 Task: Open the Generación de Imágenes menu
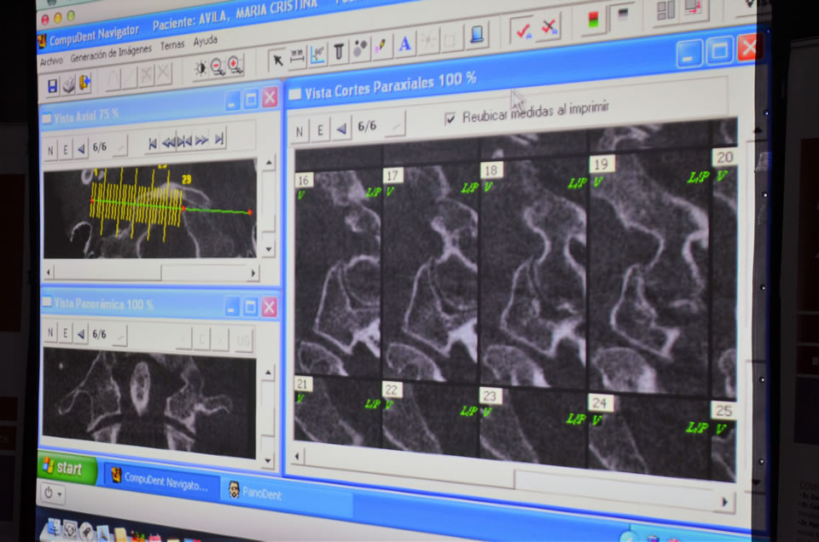(111, 54)
